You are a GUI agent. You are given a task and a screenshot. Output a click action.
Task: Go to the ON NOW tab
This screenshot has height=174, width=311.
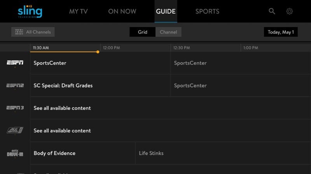(122, 12)
